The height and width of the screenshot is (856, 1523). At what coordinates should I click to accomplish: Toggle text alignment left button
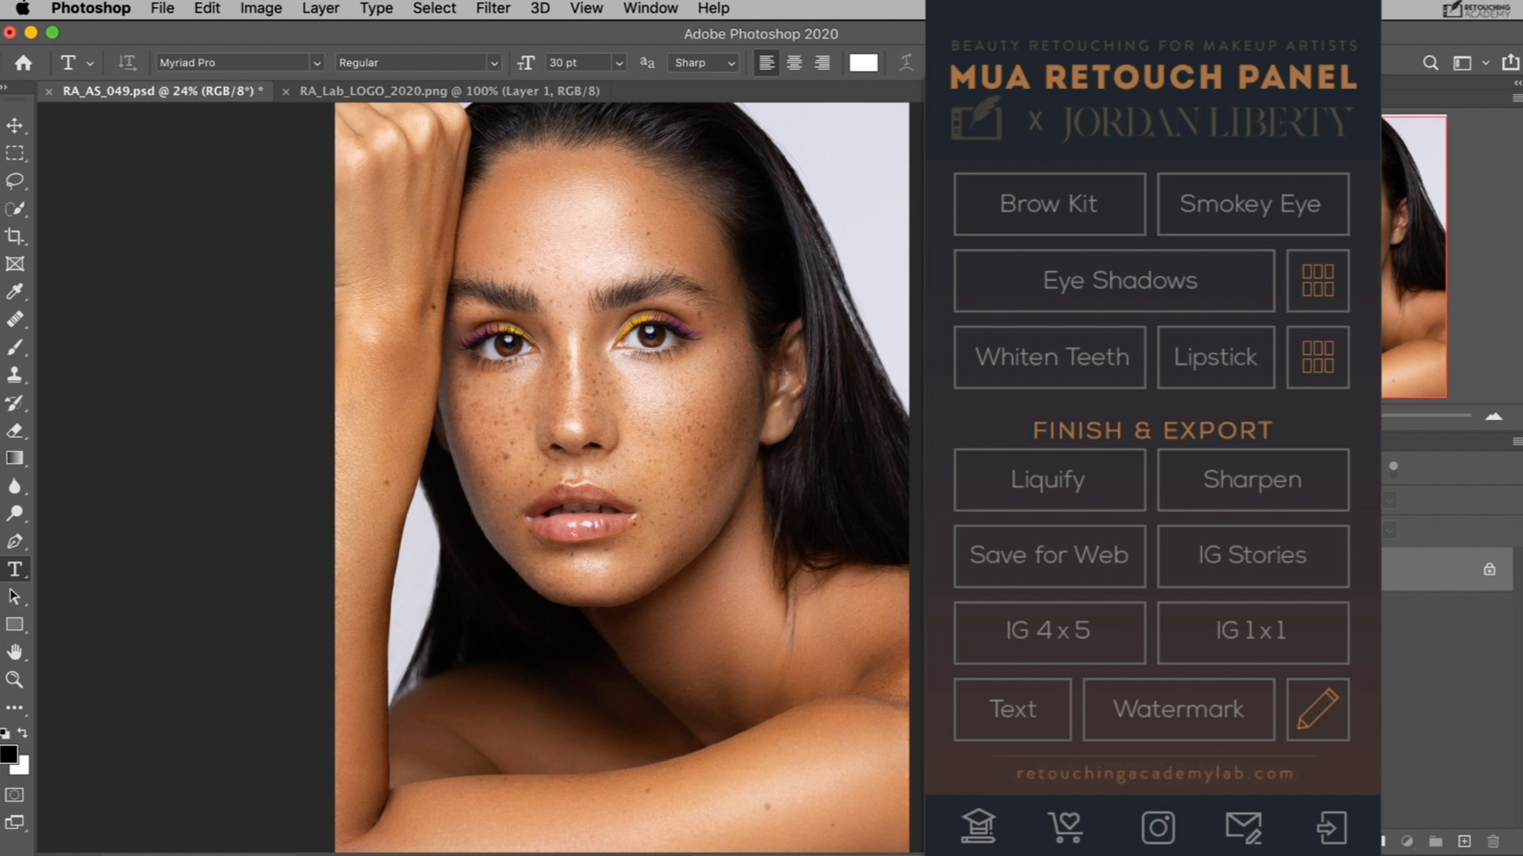point(767,63)
